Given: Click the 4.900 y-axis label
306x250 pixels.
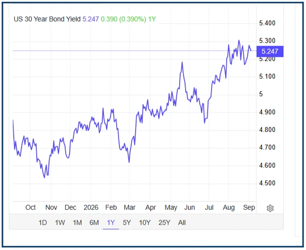Looking at the screenshot, I should tap(267, 112).
